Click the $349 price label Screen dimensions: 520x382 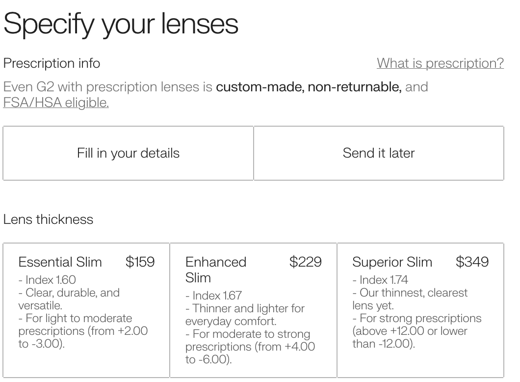click(472, 262)
